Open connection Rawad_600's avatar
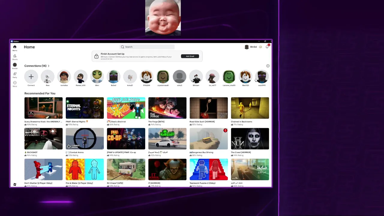This screenshot has height=216, width=384. (80, 77)
